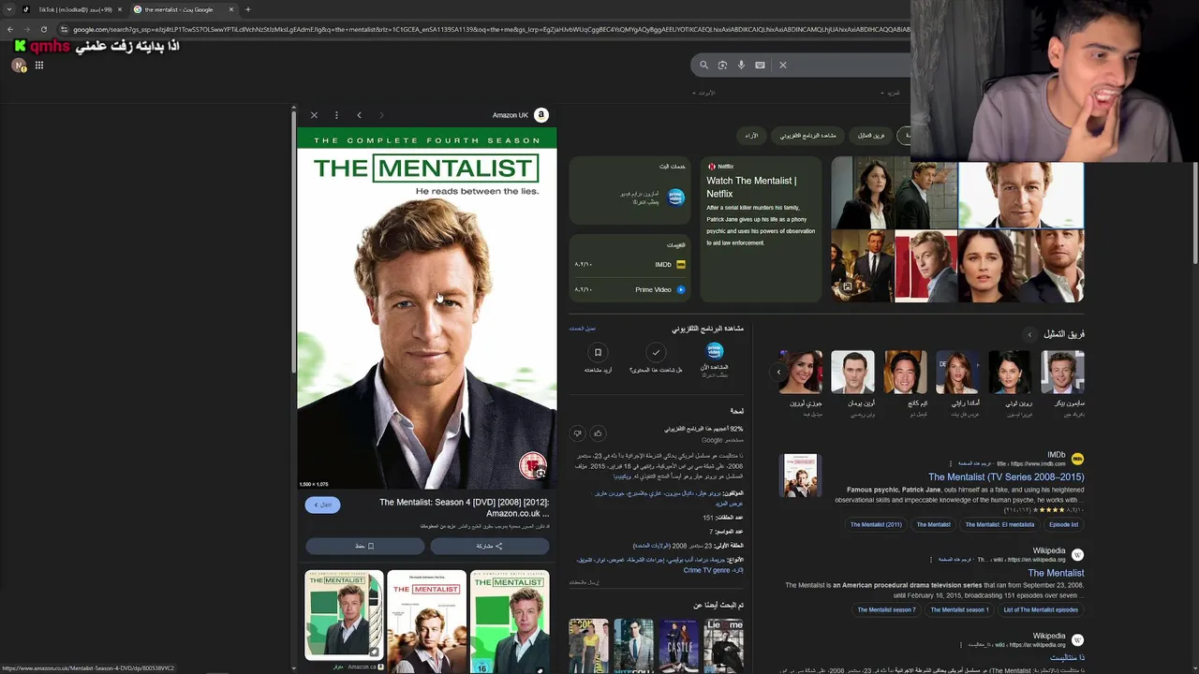Open on-screen keyboard input tool
This screenshot has height=674, width=1199.
point(760,65)
